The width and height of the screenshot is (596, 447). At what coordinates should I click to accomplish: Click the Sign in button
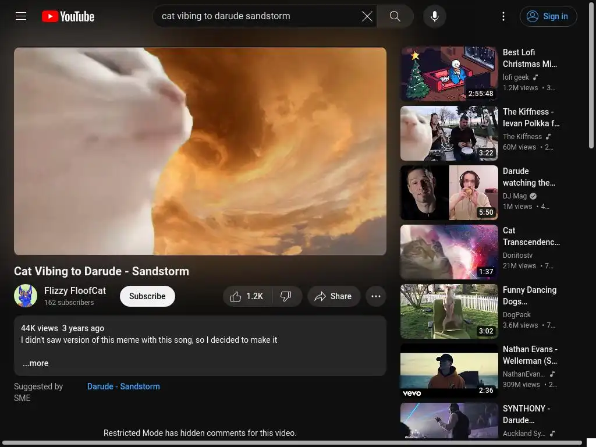click(x=548, y=16)
